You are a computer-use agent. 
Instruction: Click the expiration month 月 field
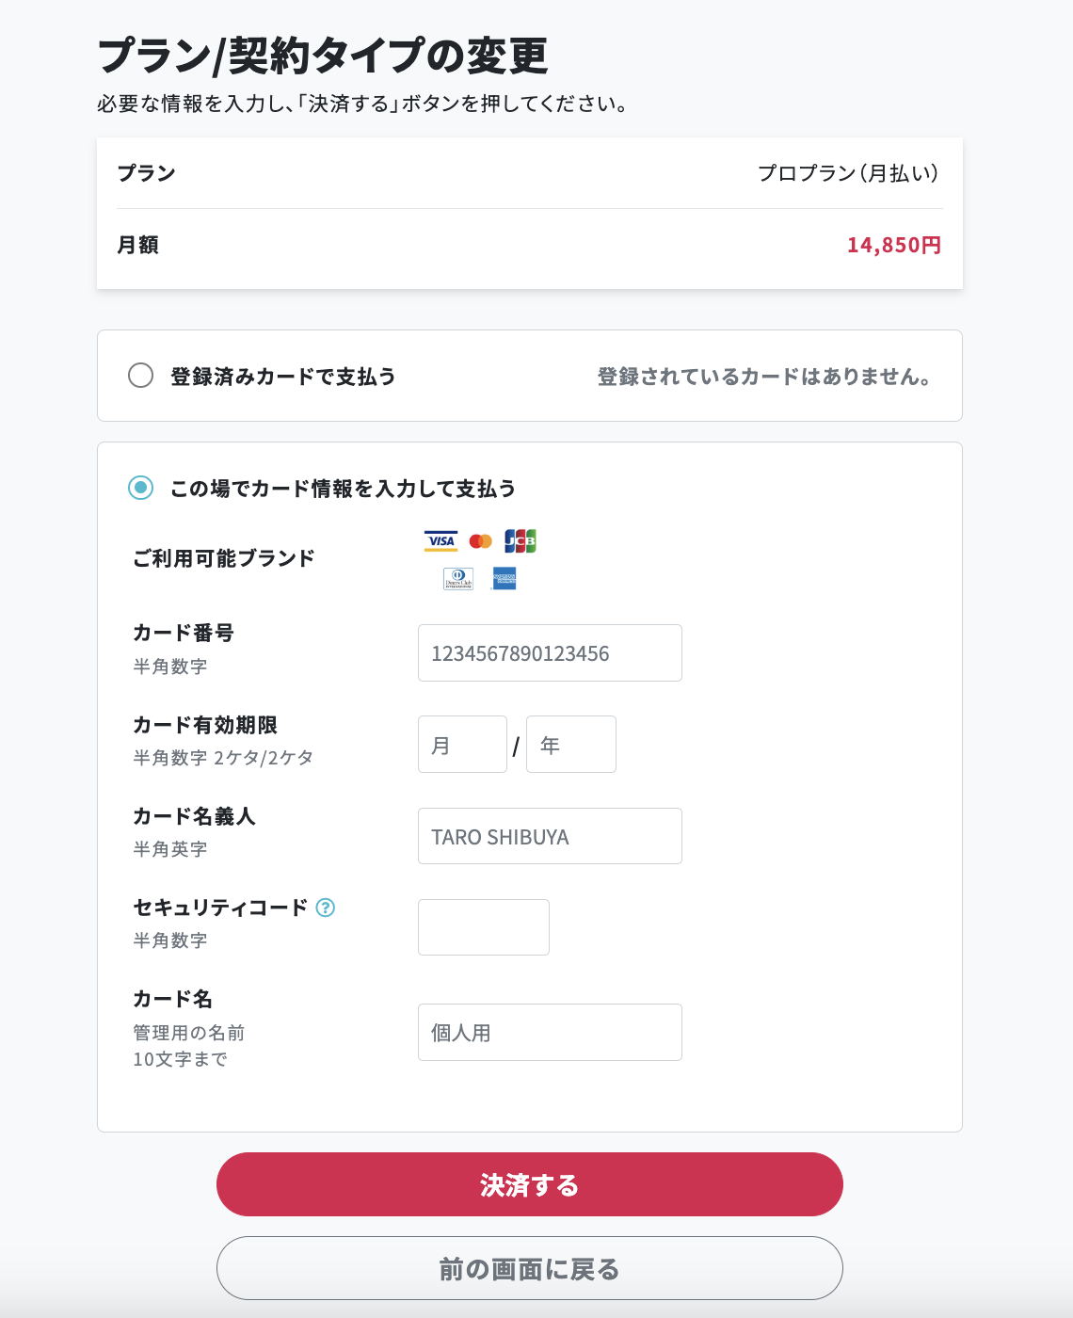click(x=462, y=744)
